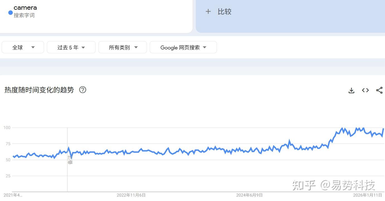Click the vertical note marker on chart

click(x=70, y=160)
